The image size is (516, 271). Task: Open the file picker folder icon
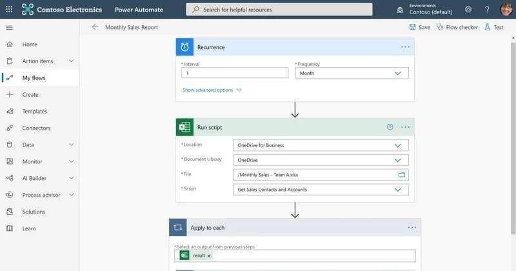coord(401,174)
